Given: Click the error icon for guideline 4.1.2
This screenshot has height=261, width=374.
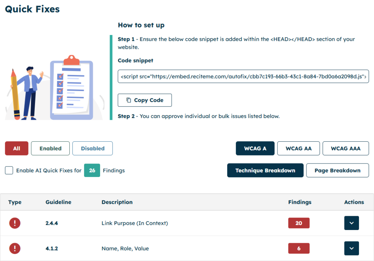Looking at the screenshot, I should [15, 249].
